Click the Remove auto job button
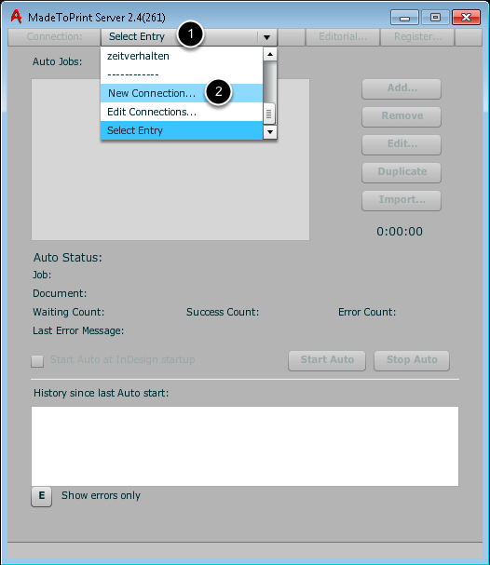 click(x=402, y=116)
